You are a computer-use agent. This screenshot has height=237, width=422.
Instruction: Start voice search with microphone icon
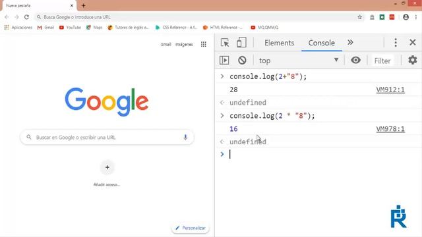185,138
